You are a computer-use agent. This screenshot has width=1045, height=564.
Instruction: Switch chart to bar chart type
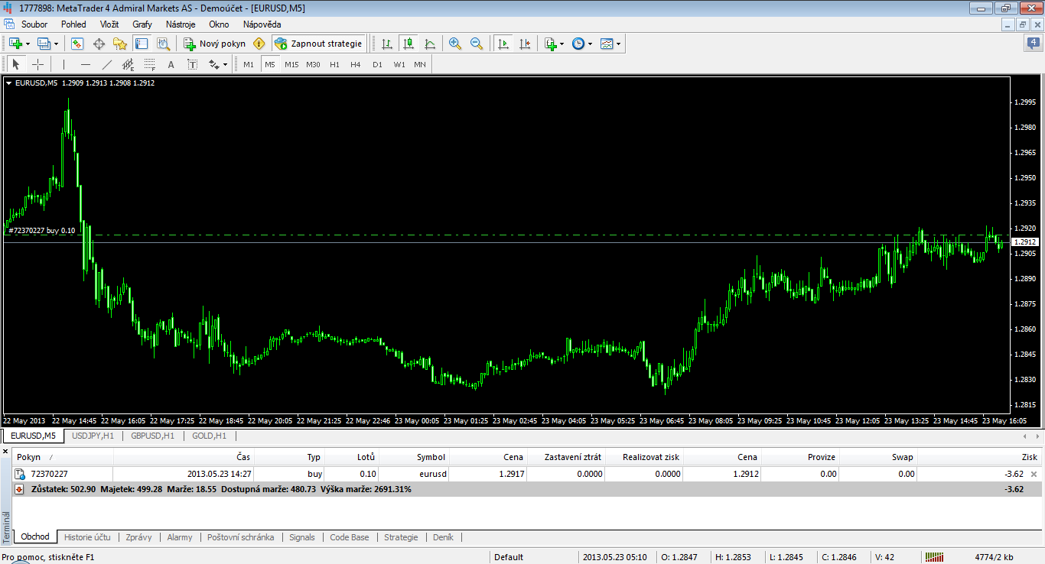pyautogui.click(x=387, y=44)
